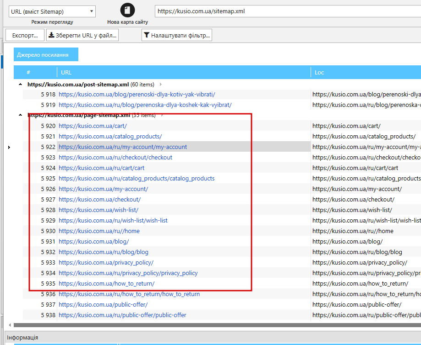The image size is (421, 345).
Task: Open ru/privacy_policy/privacy_policy link
Action: tap(128, 273)
